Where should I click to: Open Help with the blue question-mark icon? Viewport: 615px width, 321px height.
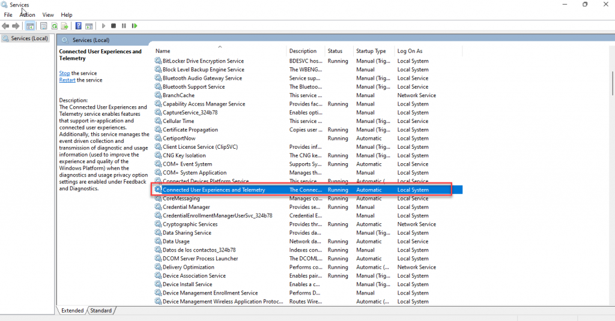click(x=79, y=26)
